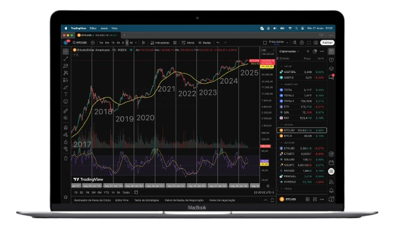Open the watchlist bookmark panel icon
This screenshot has width=401, height=226.
point(331,51)
